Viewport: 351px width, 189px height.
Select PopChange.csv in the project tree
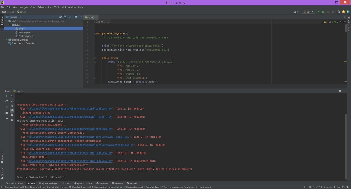coord(26,36)
